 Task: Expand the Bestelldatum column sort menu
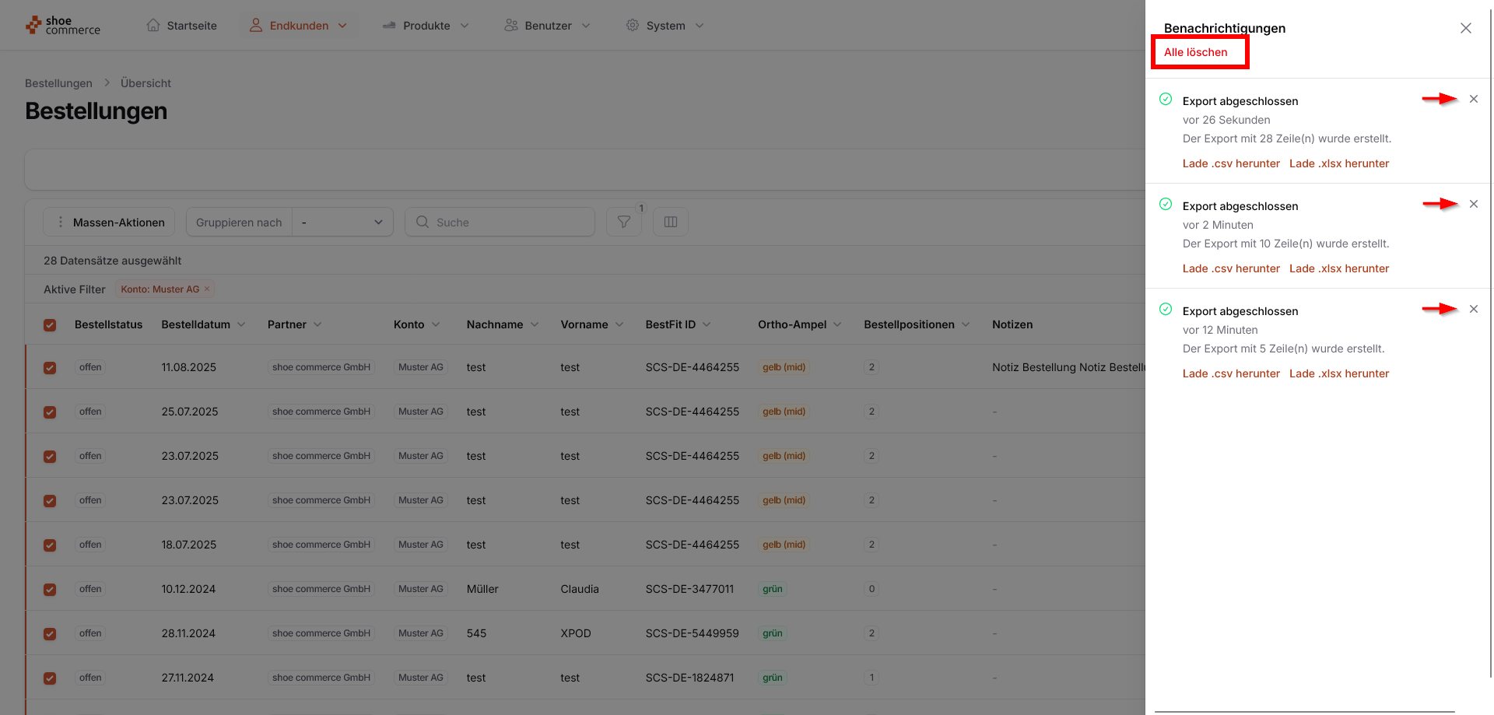(x=241, y=325)
